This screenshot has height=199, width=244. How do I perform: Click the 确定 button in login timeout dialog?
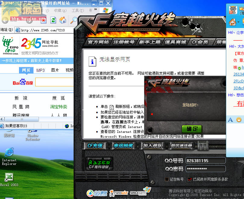(x=192, y=129)
